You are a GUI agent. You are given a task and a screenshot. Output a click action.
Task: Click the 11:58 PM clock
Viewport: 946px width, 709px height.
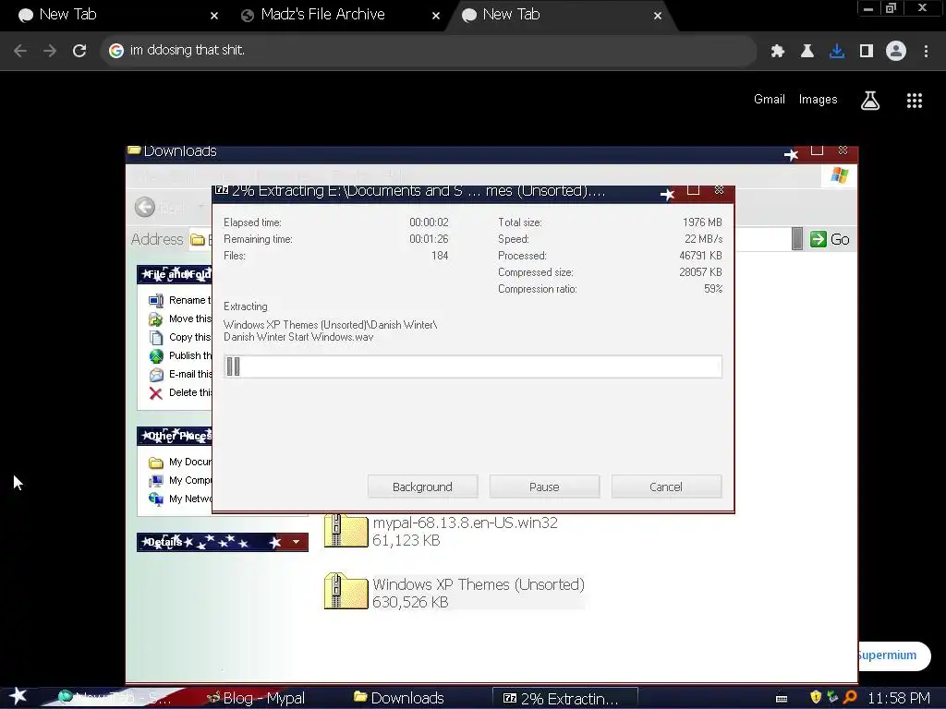[x=899, y=698]
